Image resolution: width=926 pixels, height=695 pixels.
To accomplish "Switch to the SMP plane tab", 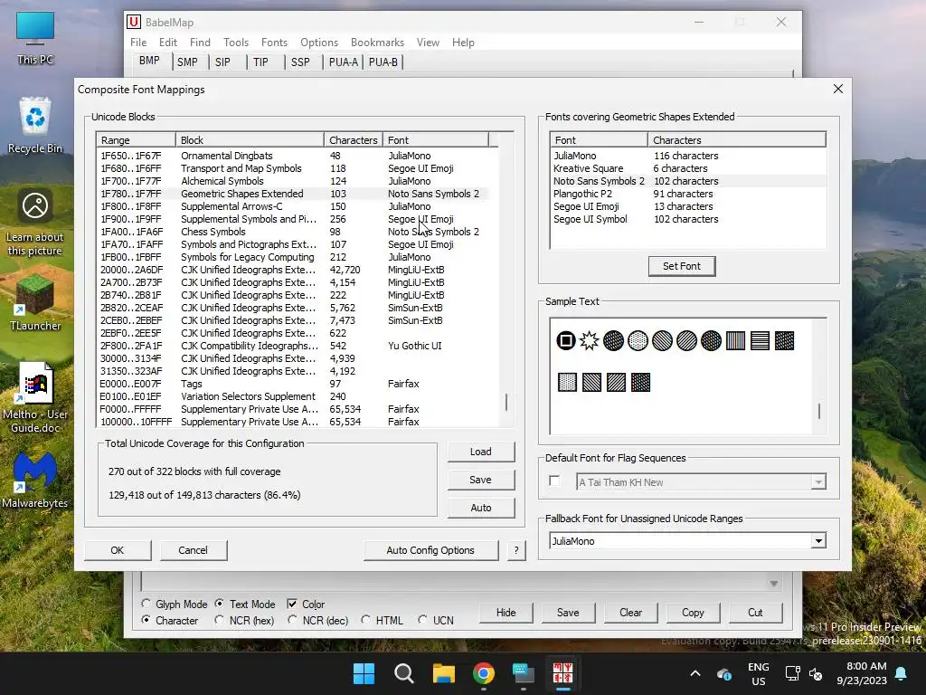I will click(x=187, y=62).
